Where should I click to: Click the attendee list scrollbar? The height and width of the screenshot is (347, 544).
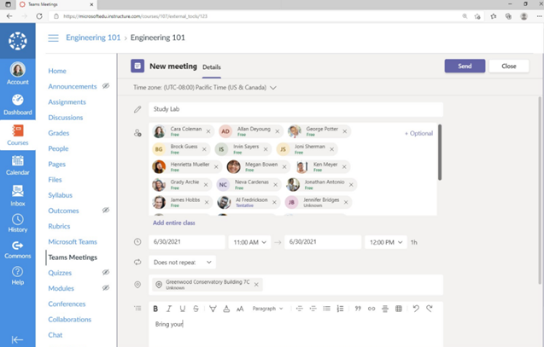click(x=440, y=153)
